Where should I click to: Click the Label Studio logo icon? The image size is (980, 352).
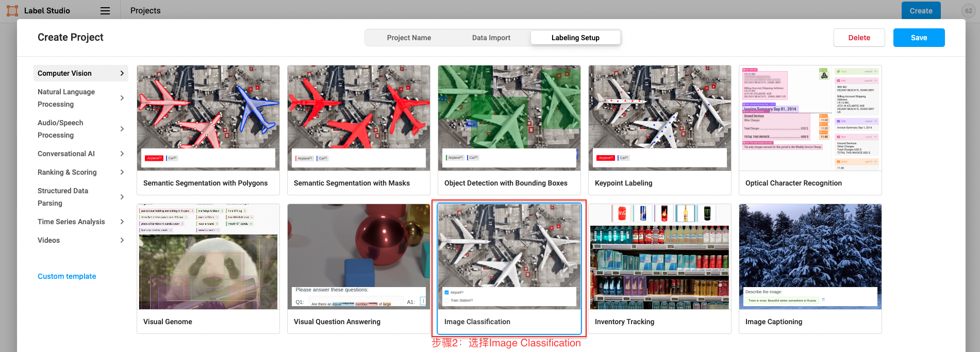pyautogui.click(x=12, y=10)
